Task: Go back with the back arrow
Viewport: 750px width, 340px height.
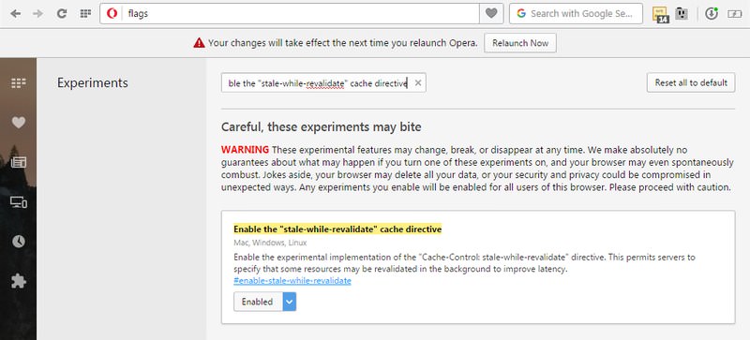Action: click(15, 13)
